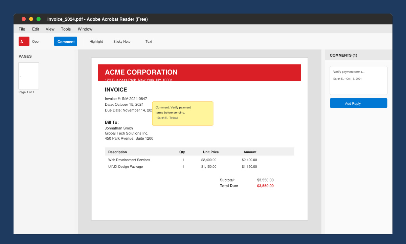406x244 pixels.
Task: Click the $2,400.00 unit price cell
Action: pyautogui.click(x=209, y=160)
